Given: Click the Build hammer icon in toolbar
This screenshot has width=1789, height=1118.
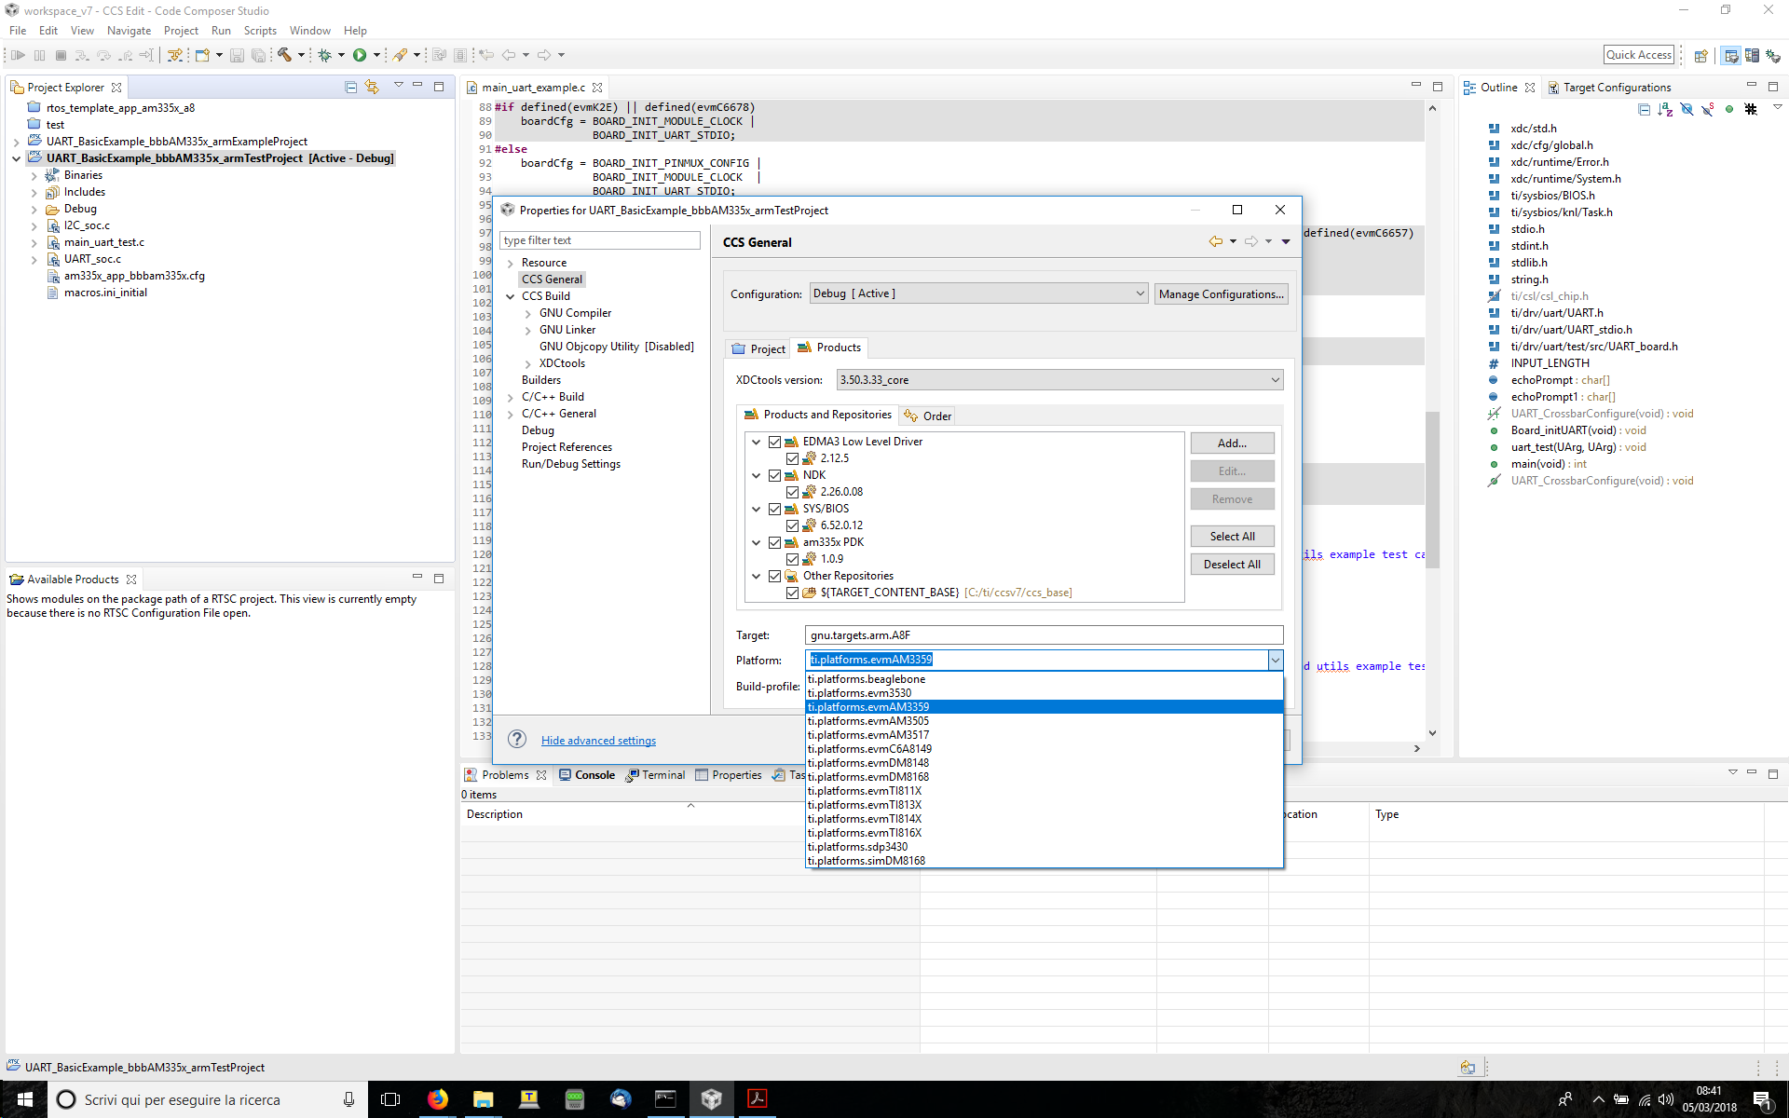Looking at the screenshot, I should tap(285, 55).
